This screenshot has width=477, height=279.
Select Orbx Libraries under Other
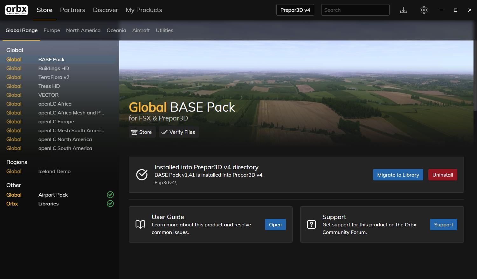(x=59, y=204)
